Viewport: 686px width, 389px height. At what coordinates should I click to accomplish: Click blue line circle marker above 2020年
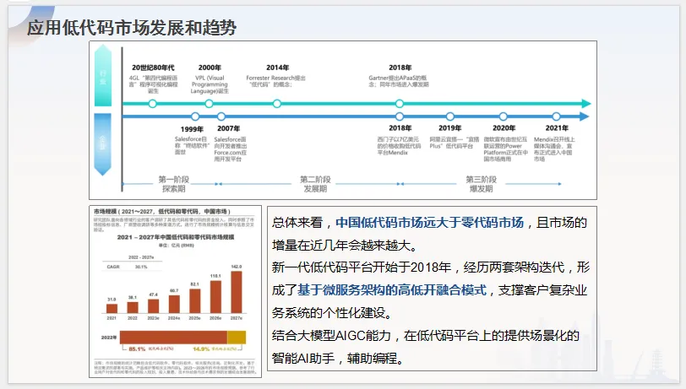[x=504, y=116]
